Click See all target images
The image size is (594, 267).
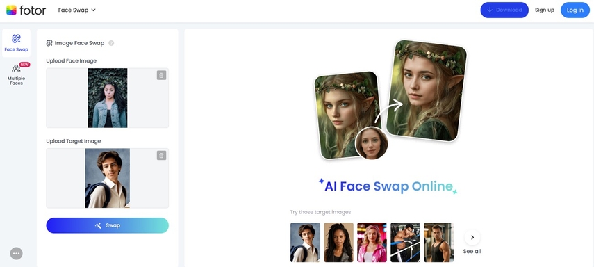tap(472, 251)
